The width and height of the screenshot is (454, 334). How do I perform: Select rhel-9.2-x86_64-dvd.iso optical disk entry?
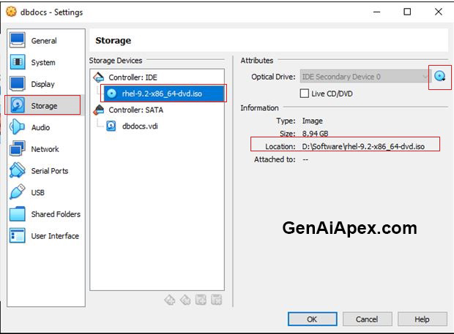pos(163,94)
